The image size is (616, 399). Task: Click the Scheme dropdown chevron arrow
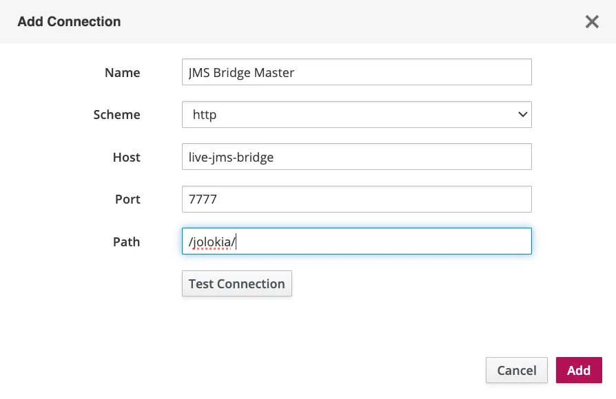tap(522, 115)
